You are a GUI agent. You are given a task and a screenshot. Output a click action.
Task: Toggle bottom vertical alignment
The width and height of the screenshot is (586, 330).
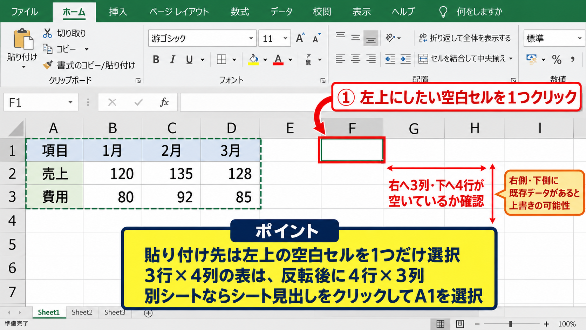point(371,38)
